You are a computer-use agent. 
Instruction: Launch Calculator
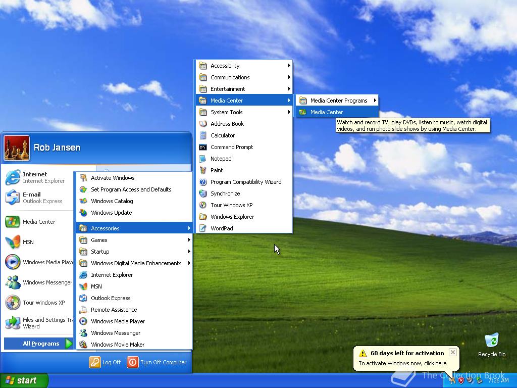244,135
